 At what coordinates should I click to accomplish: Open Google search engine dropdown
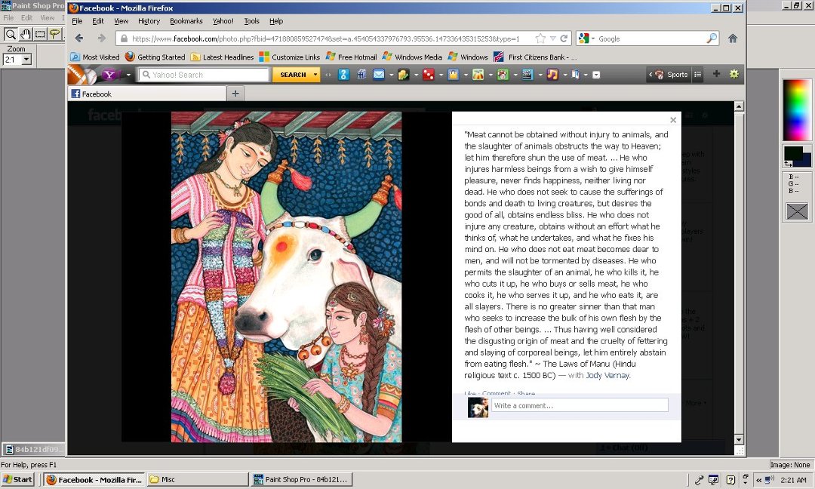[592, 38]
